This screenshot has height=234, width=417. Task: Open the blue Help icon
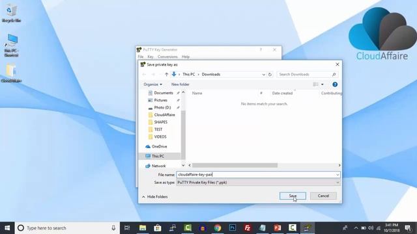[x=335, y=84]
